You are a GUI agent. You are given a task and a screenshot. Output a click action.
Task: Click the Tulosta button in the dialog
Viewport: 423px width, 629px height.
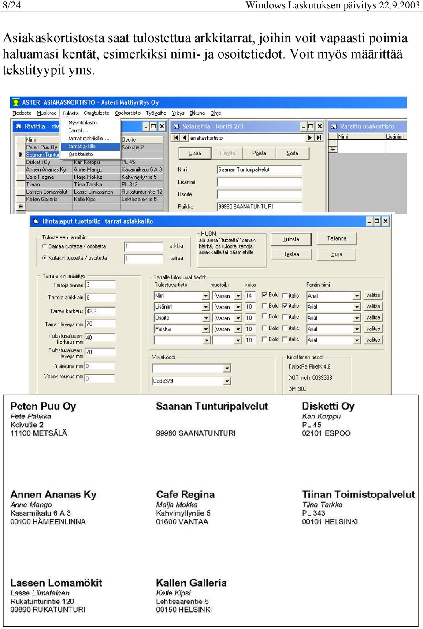[x=291, y=239]
